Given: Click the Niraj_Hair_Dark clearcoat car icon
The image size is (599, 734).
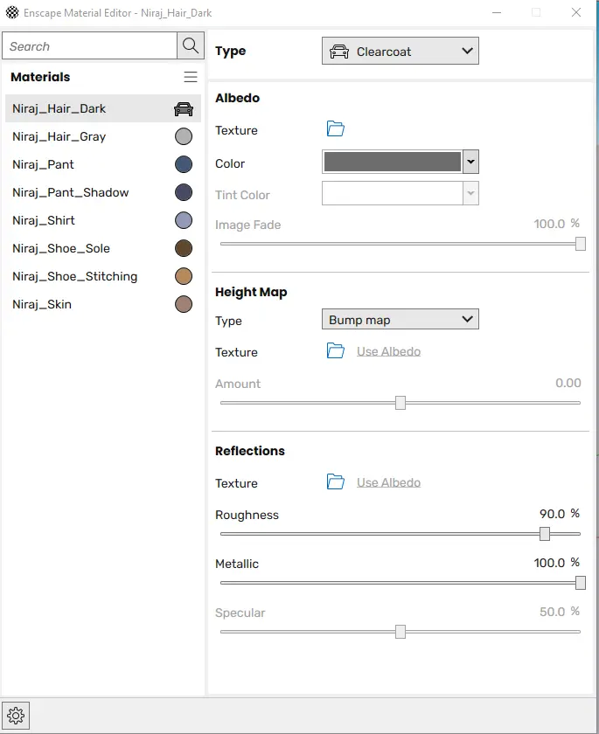Looking at the screenshot, I should (x=184, y=108).
